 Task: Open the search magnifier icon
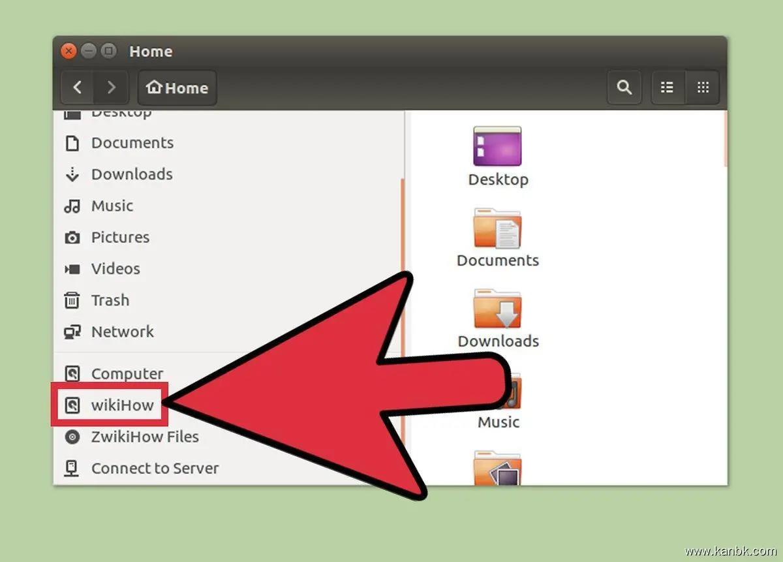[x=624, y=87]
